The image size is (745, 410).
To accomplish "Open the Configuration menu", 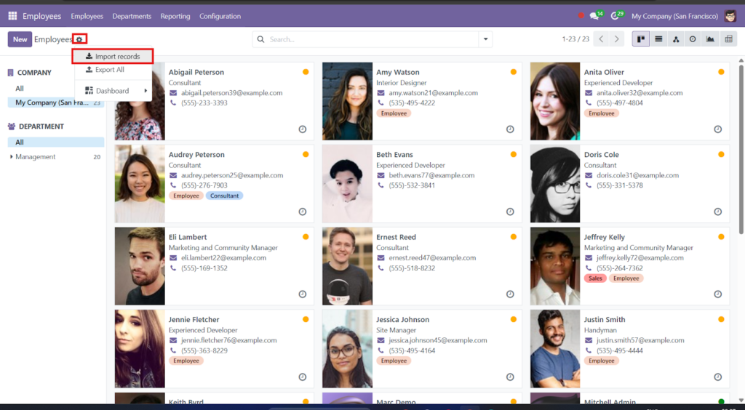I will point(220,16).
